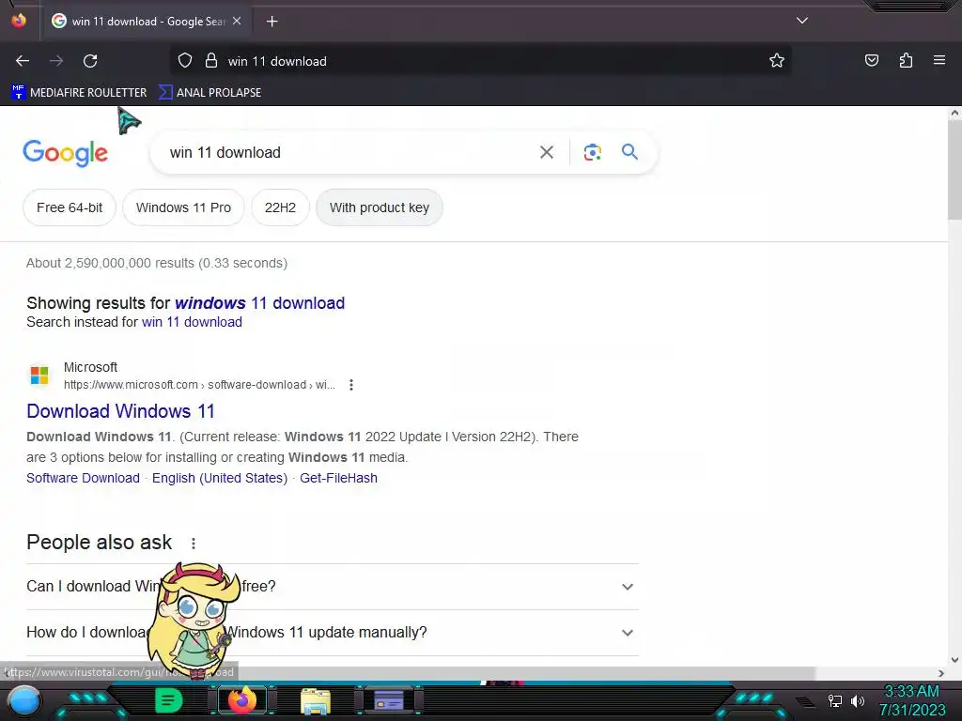Click the Microsoft logo favicon

tap(39, 376)
